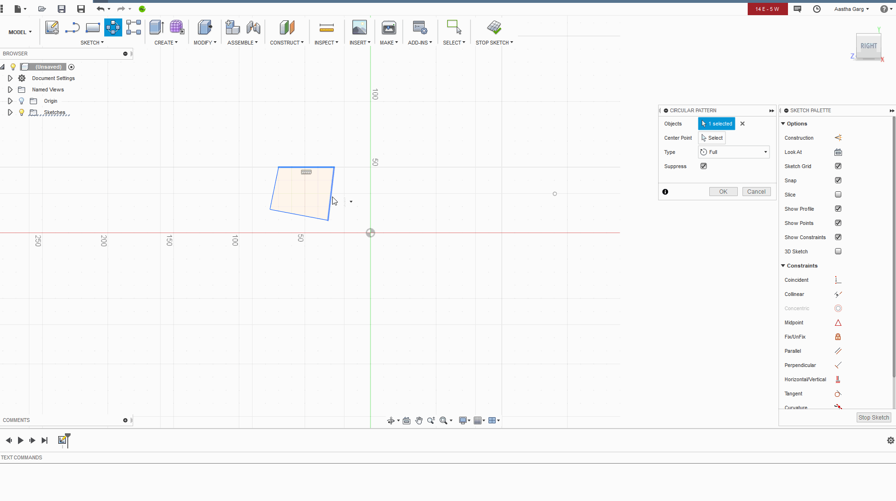Open the CONSTRUCT menu
This screenshot has width=896, height=501.
pos(287,43)
